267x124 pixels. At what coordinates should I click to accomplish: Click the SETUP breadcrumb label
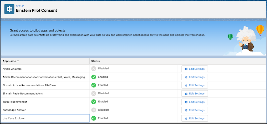[20, 6]
